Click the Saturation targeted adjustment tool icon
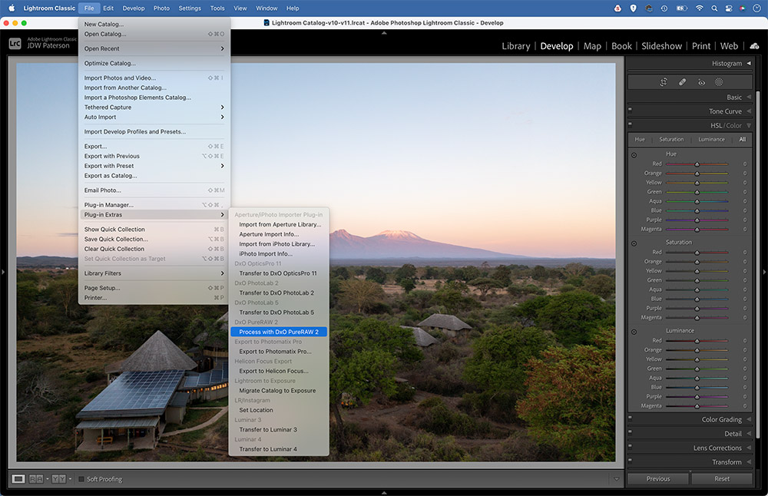The height and width of the screenshot is (496, 768). pyautogui.click(x=634, y=243)
